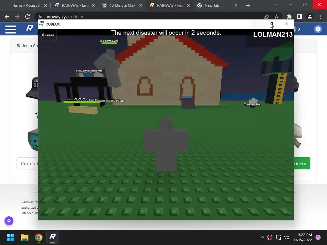This screenshot has height=245, width=327.
Task: Open a new browser tab
Action: [x=248, y=5]
